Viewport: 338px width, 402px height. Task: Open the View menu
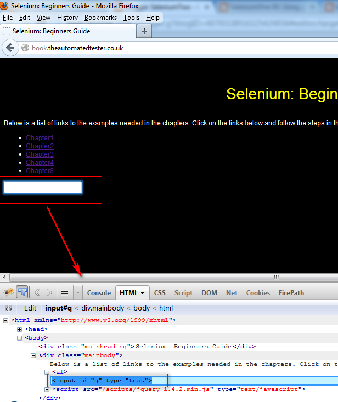(x=43, y=18)
